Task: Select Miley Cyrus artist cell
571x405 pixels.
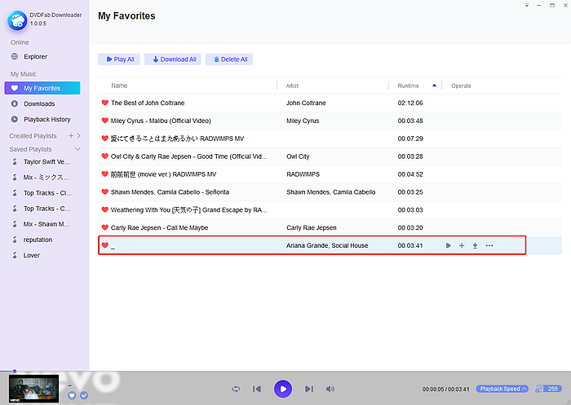Action: 303,121
